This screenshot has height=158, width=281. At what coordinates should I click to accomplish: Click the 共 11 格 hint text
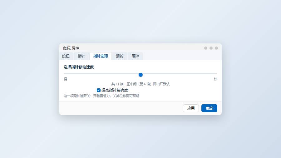click(x=140, y=84)
